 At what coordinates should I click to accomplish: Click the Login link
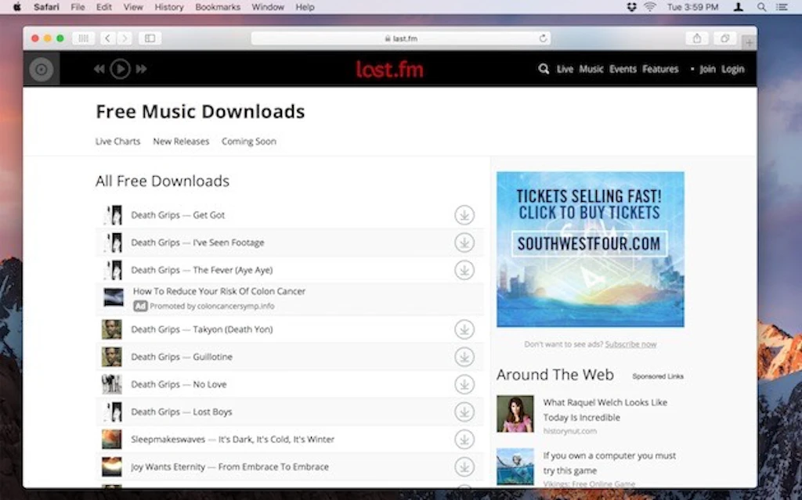point(733,69)
